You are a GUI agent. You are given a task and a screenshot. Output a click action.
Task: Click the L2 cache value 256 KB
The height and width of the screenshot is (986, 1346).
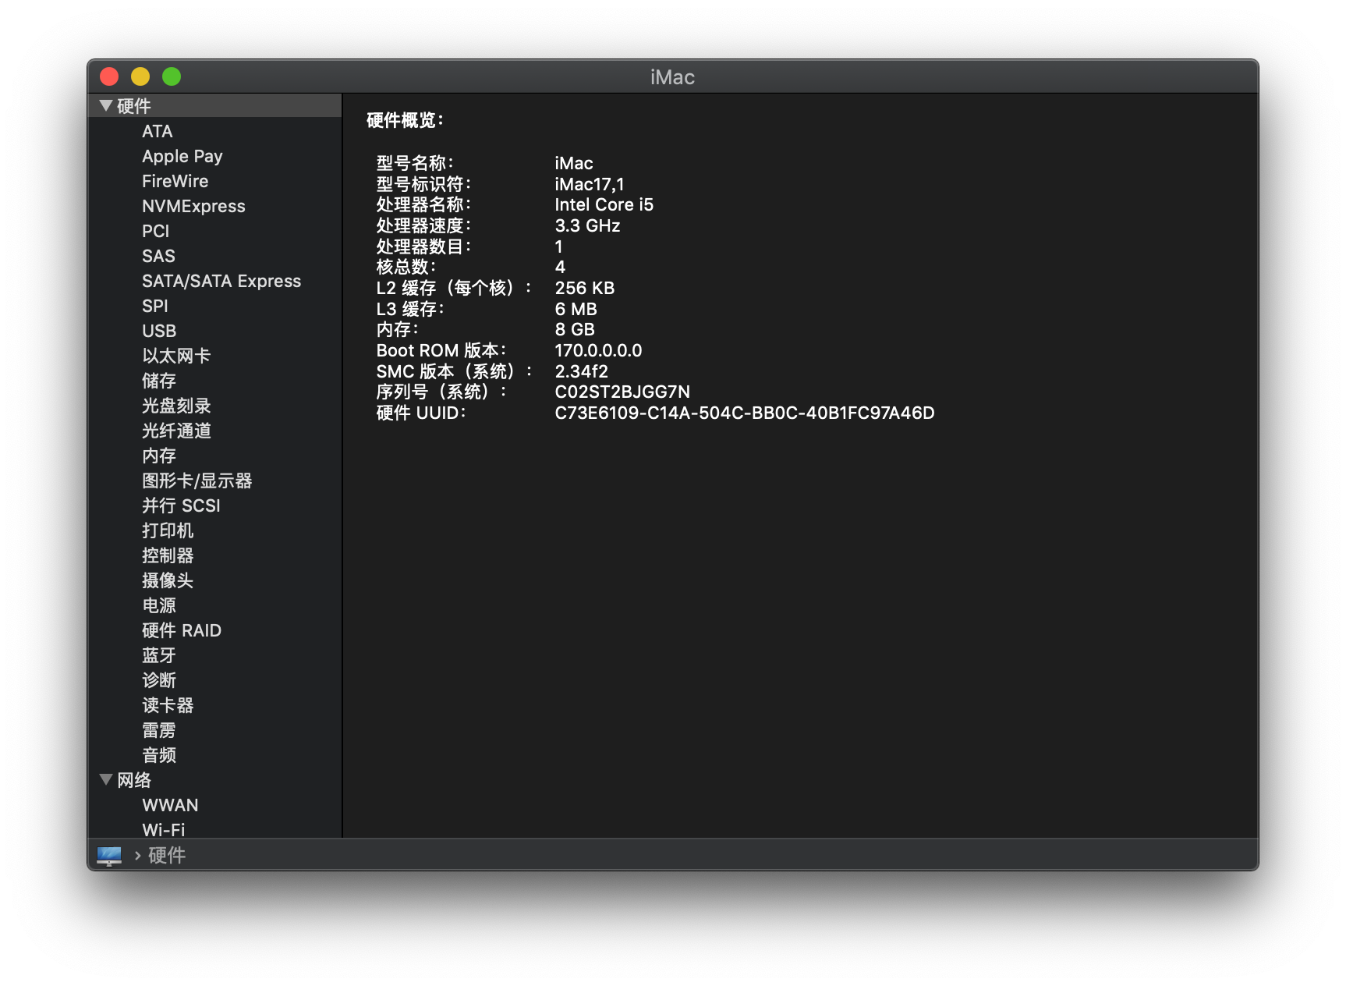point(585,288)
